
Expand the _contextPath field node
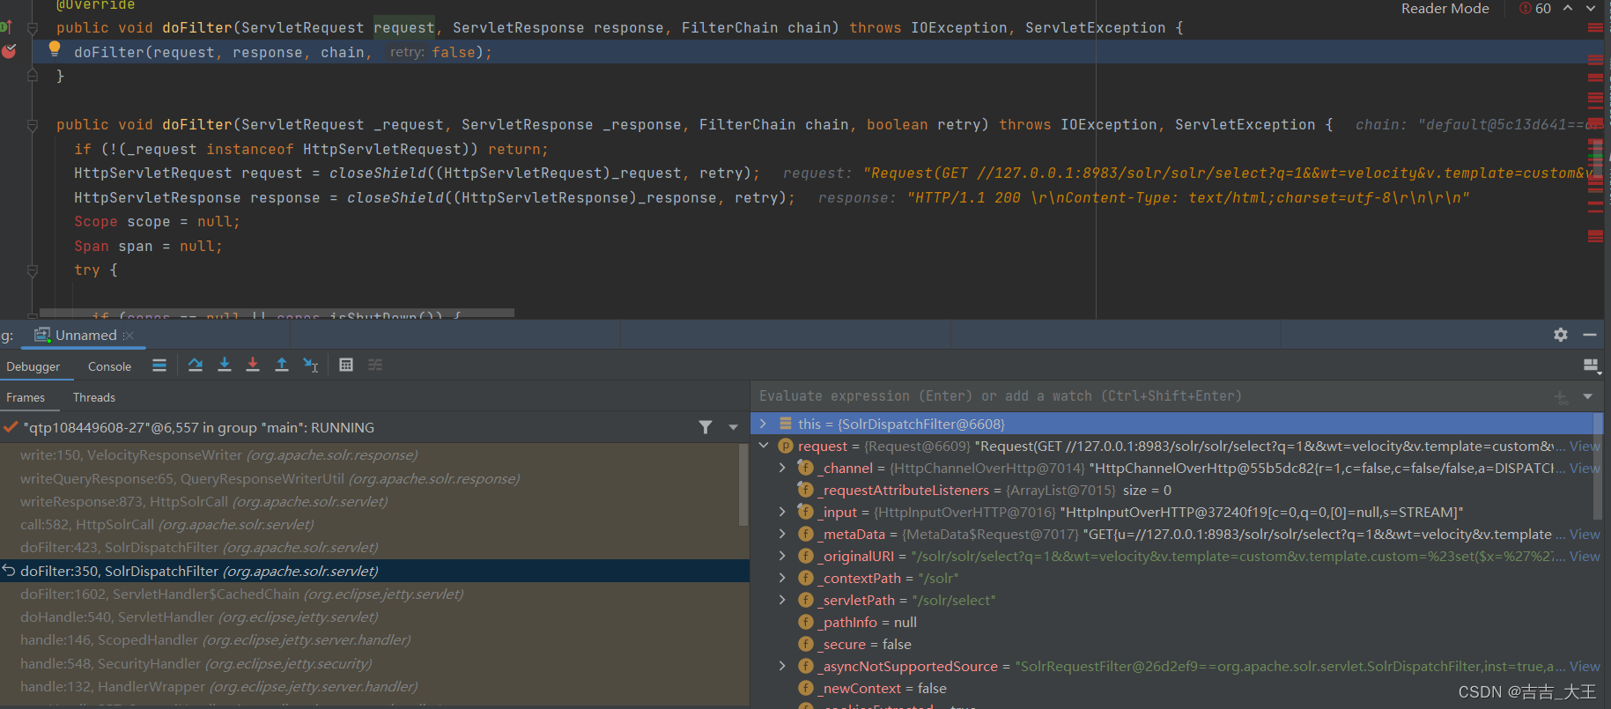point(782,578)
